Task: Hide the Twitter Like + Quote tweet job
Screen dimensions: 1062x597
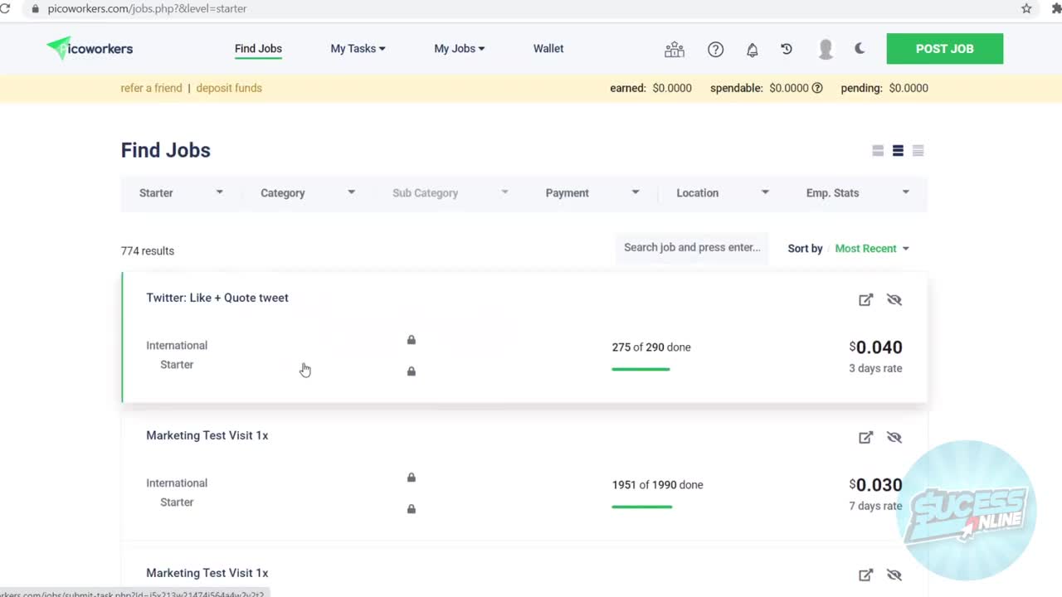Action: [894, 299]
